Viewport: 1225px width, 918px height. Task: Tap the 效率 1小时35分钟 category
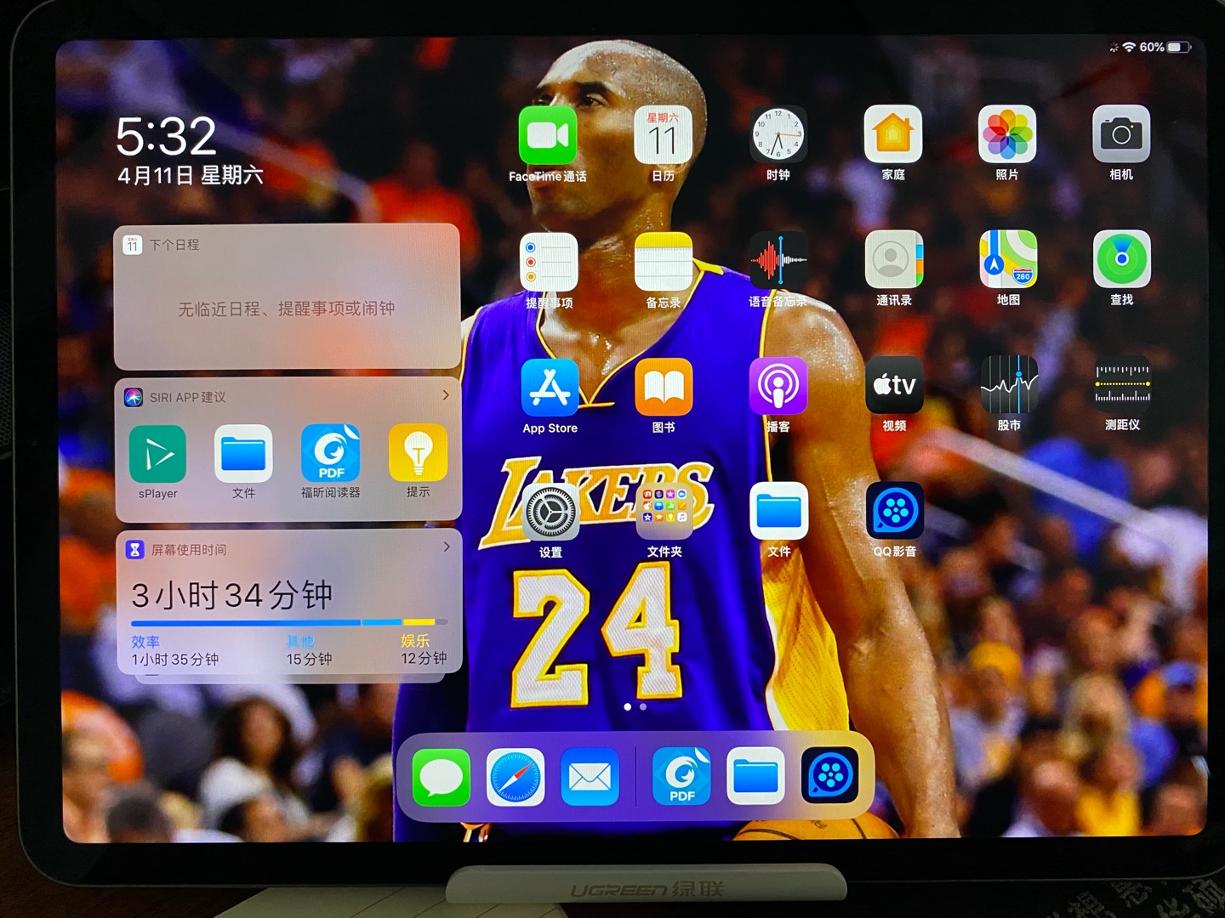pos(174,651)
